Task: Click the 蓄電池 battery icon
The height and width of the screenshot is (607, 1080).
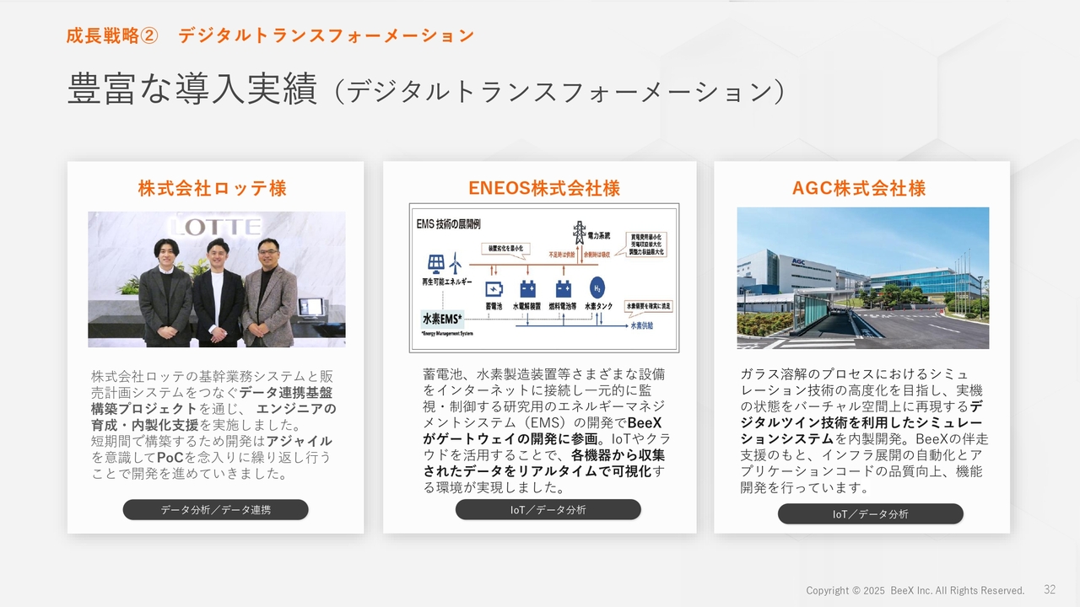Action: pyautogui.click(x=494, y=287)
